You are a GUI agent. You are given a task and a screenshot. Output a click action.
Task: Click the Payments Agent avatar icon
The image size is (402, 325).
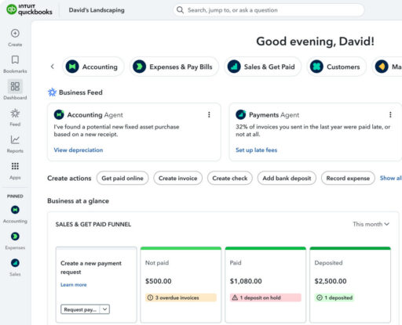tap(241, 114)
